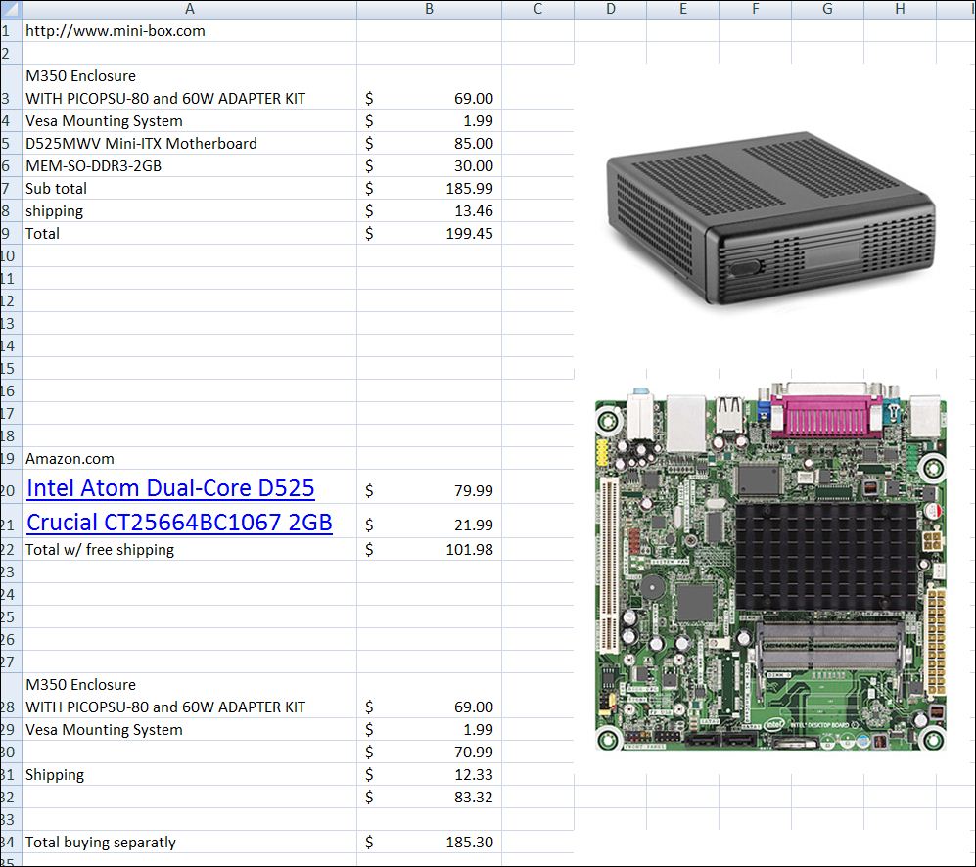
Task: Select the 'D525MWV Mini-ITX Motherboard' cell
Action: [190, 143]
